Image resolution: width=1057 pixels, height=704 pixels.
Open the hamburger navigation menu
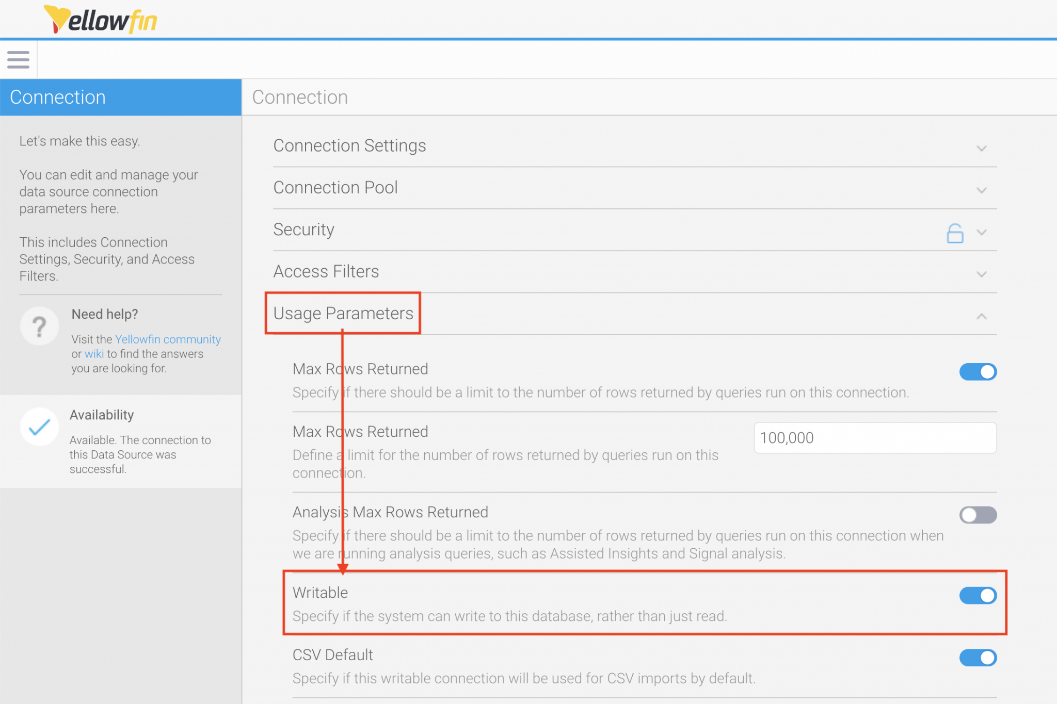coord(18,59)
